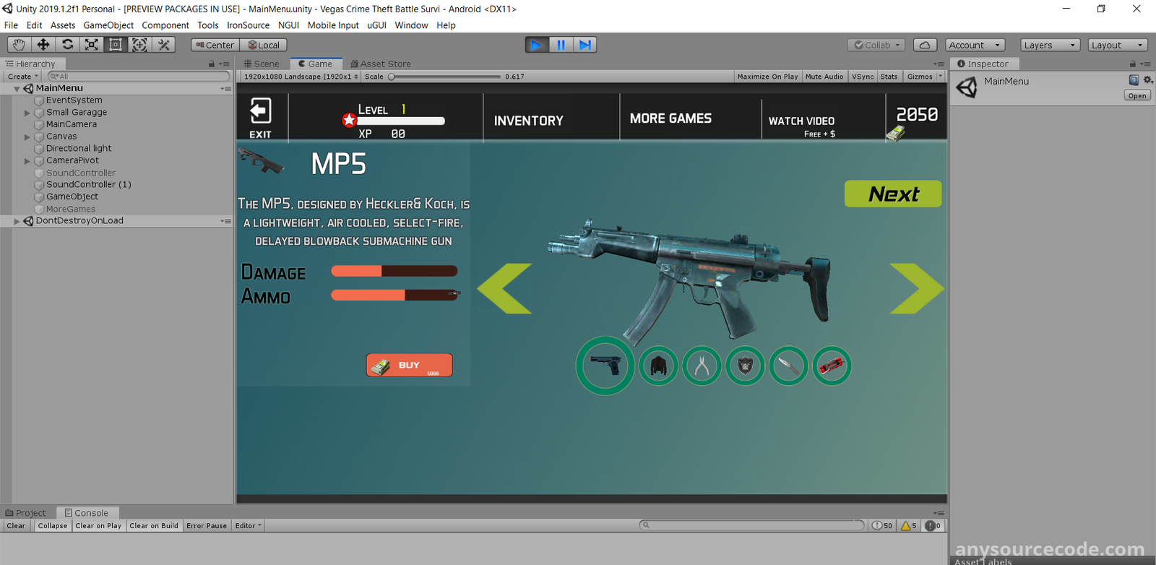Choose the pistol weapon category icon
The image size is (1156, 565).
click(605, 366)
